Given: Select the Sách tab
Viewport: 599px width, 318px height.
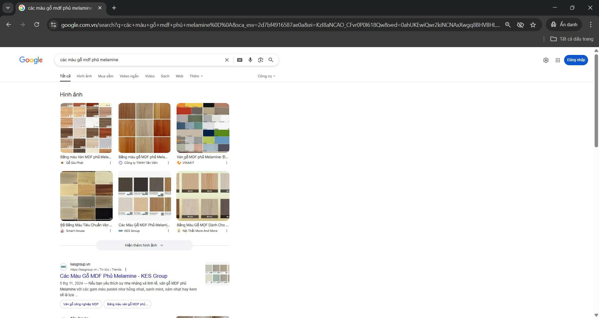Looking at the screenshot, I should (x=165, y=76).
